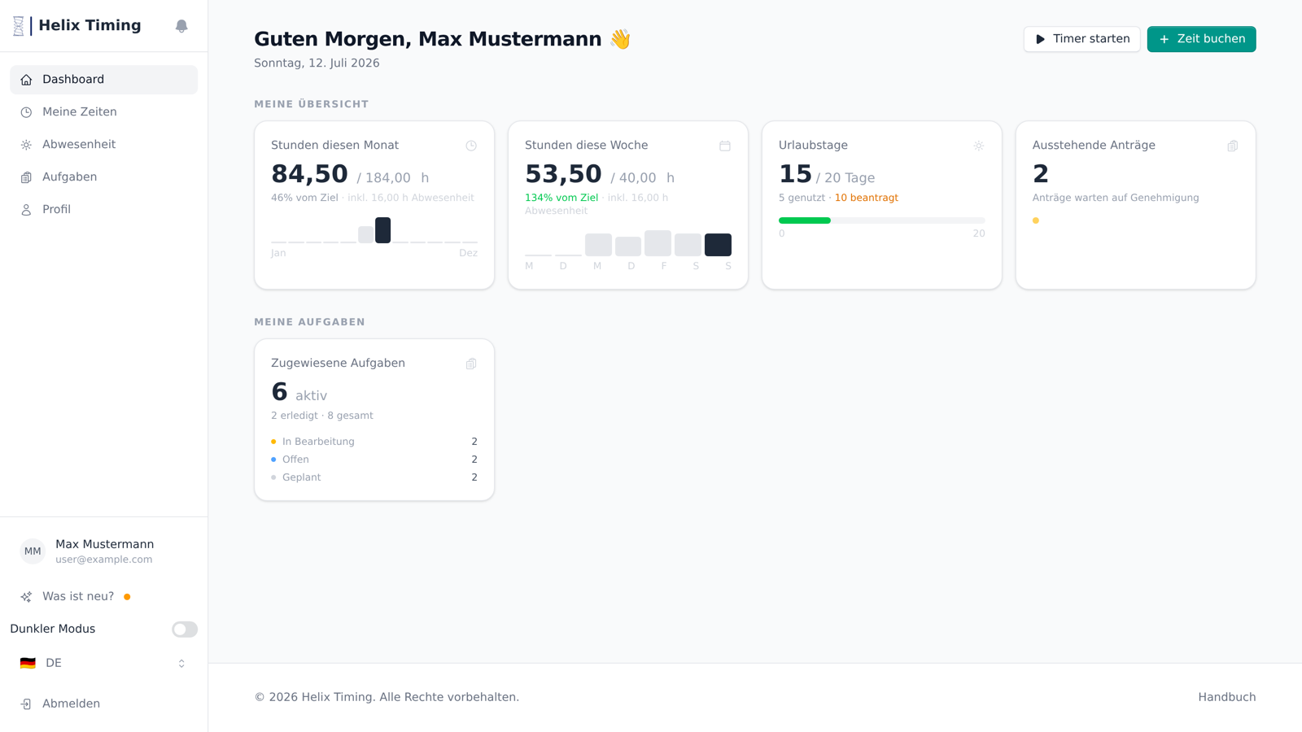Click the yellow pending dot on Ausstehende Anträge
The width and height of the screenshot is (1302, 732).
click(x=1036, y=220)
